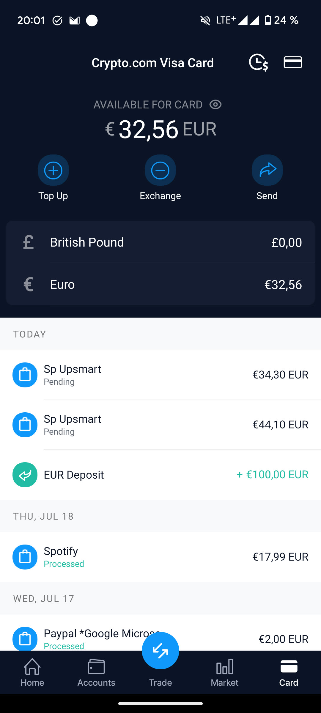Screen dimensions: 321x713
Task: Open card details icon in header
Action: coord(293,62)
